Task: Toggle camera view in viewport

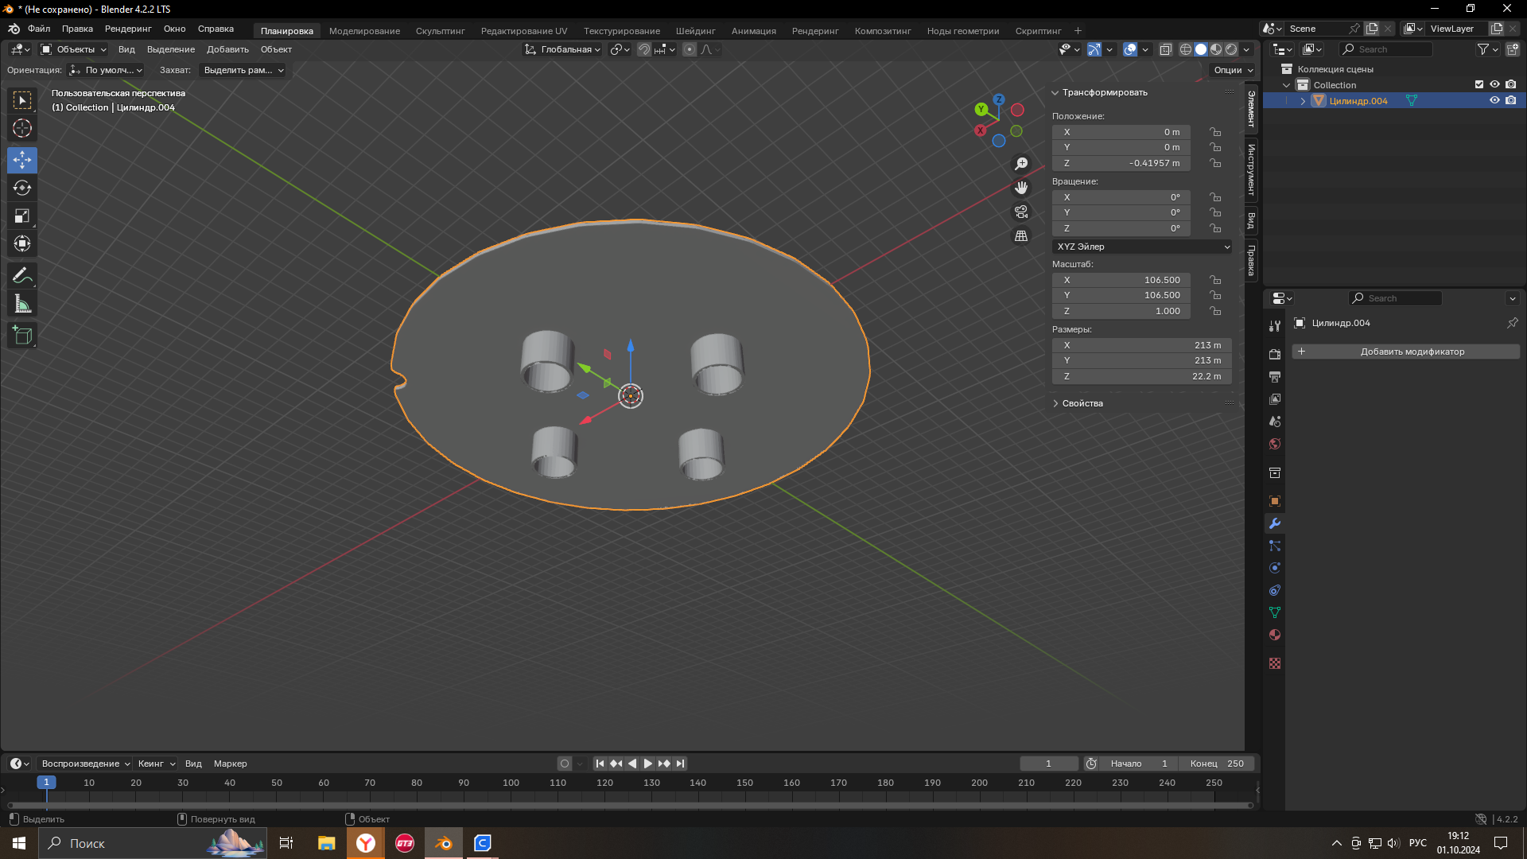Action: (1021, 212)
